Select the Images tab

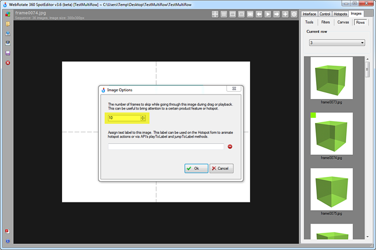(356, 14)
